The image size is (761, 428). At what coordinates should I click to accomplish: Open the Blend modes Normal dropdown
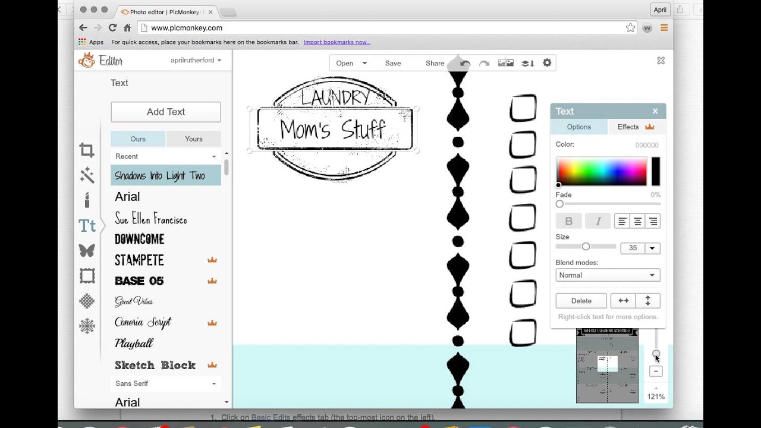[x=608, y=275]
